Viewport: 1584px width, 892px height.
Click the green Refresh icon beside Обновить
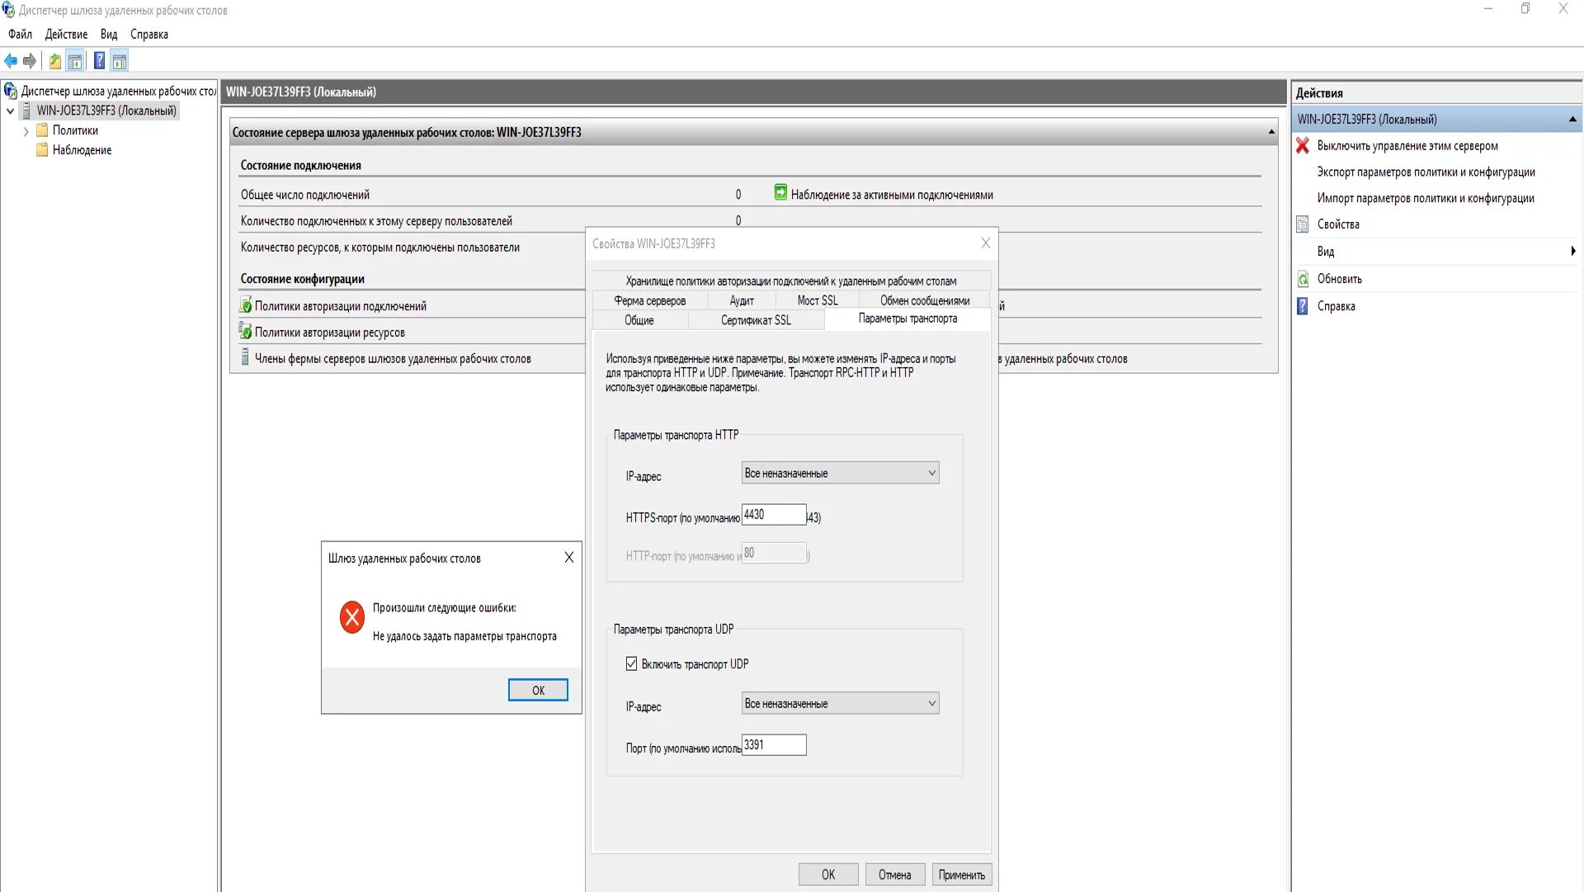click(x=1303, y=280)
